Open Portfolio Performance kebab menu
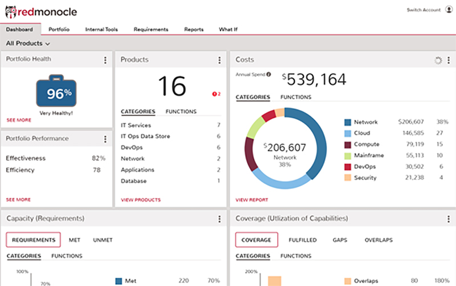The height and width of the screenshot is (286, 456). click(105, 139)
